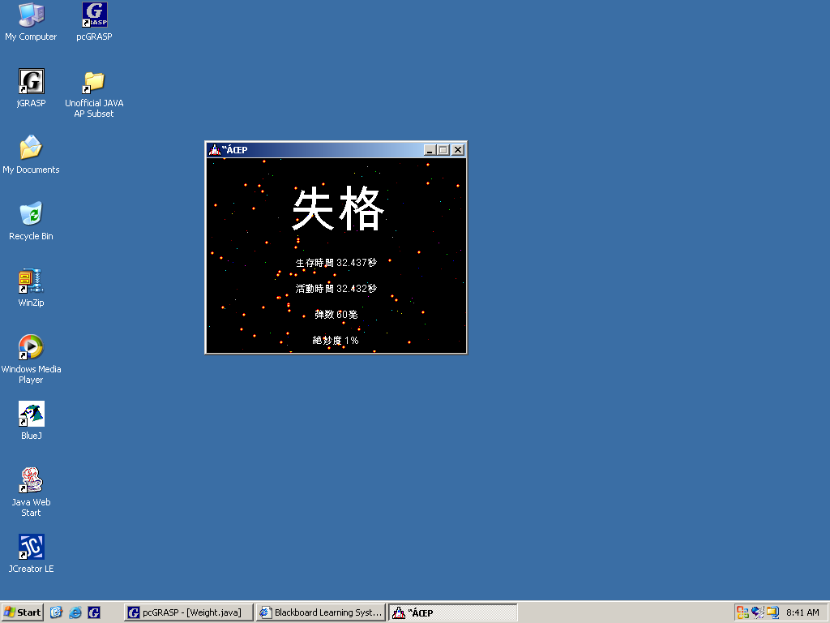Select the WinZip desktop icon
Screen dimensions: 830x623
pos(31,281)
